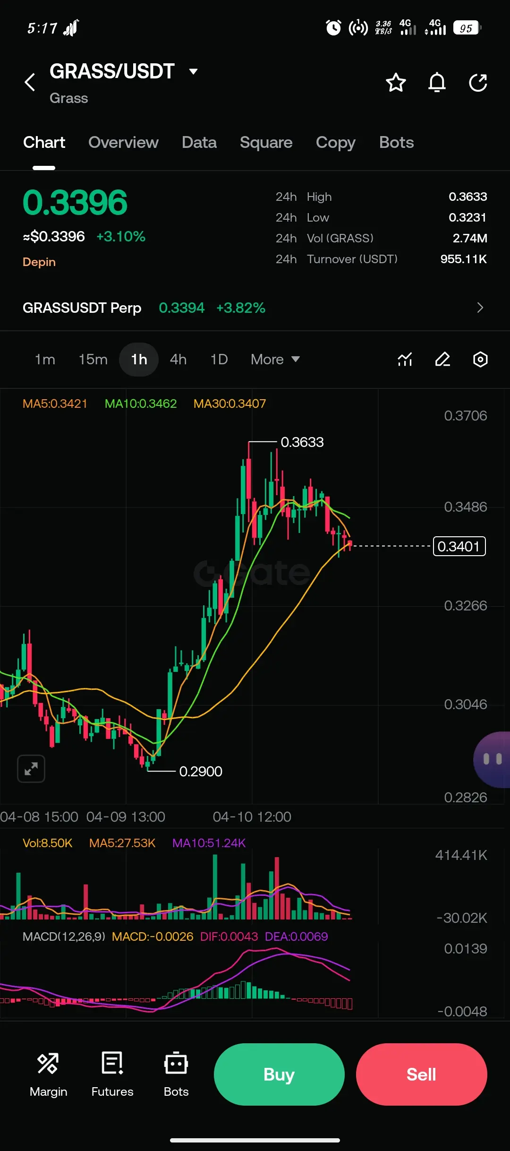
Task: Open the drawing pencil tool
Action: pyautogui.click(x=442, y=360)
